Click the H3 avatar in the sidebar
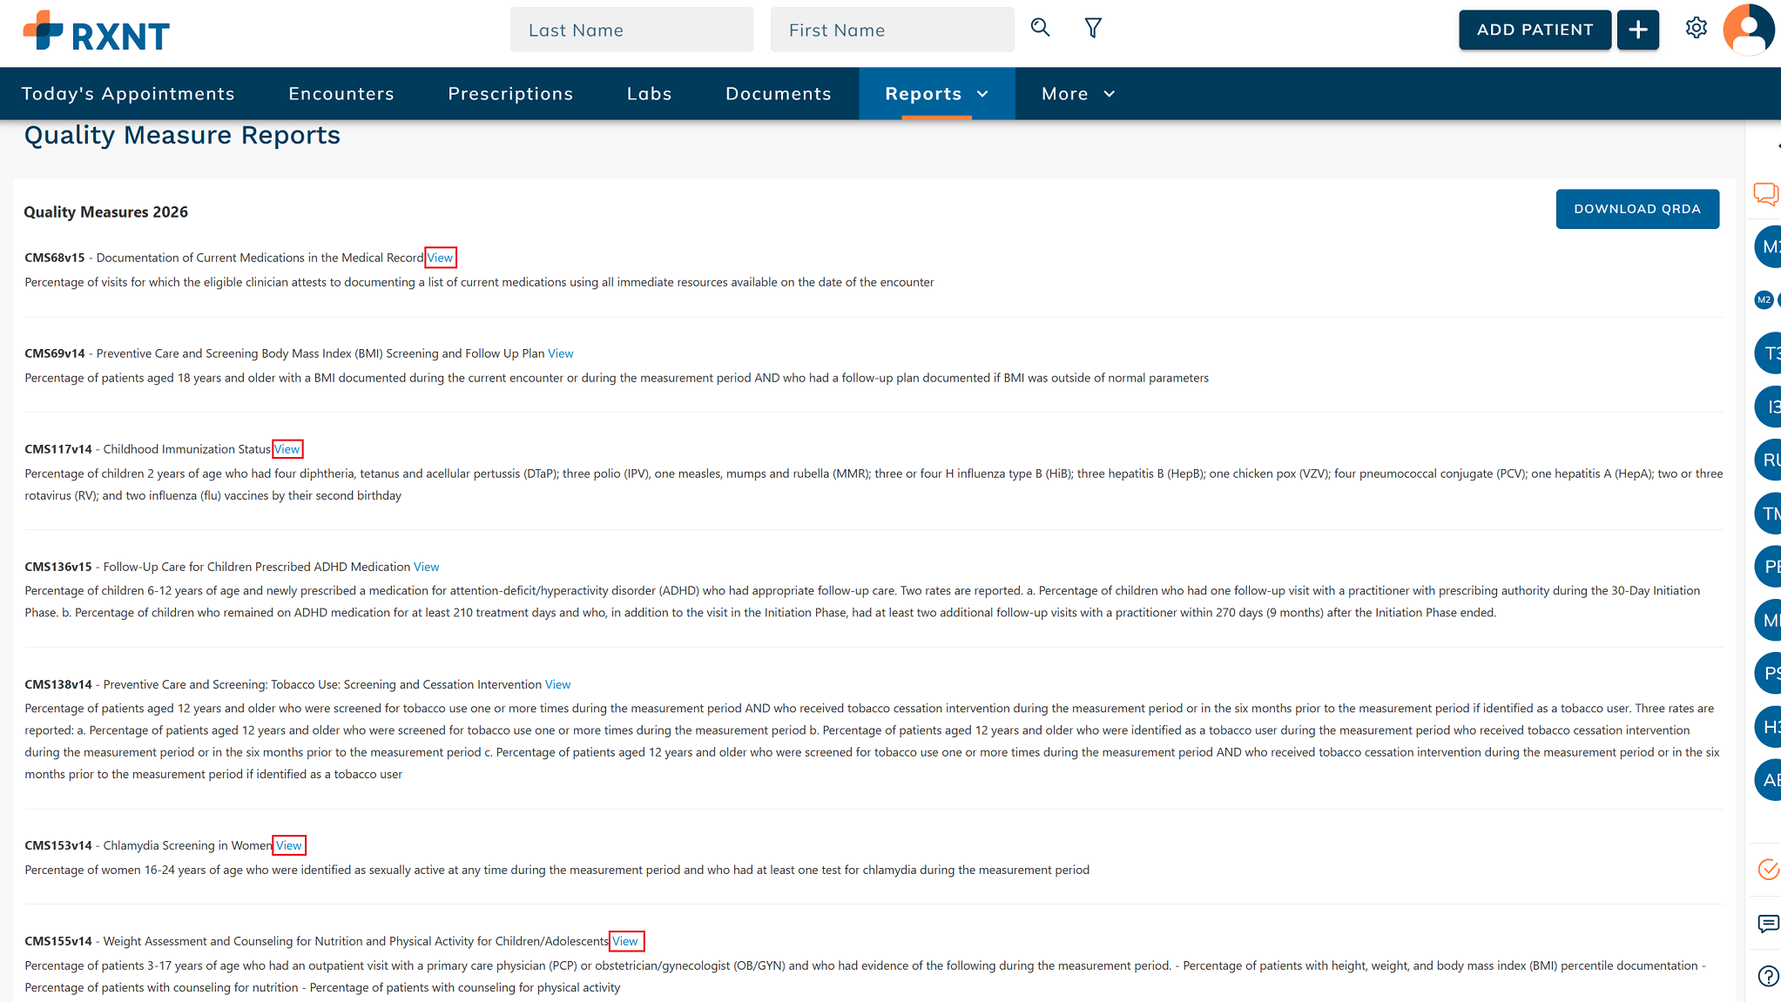Viewport: 1781px width, 1002px height. [1768, 727]
